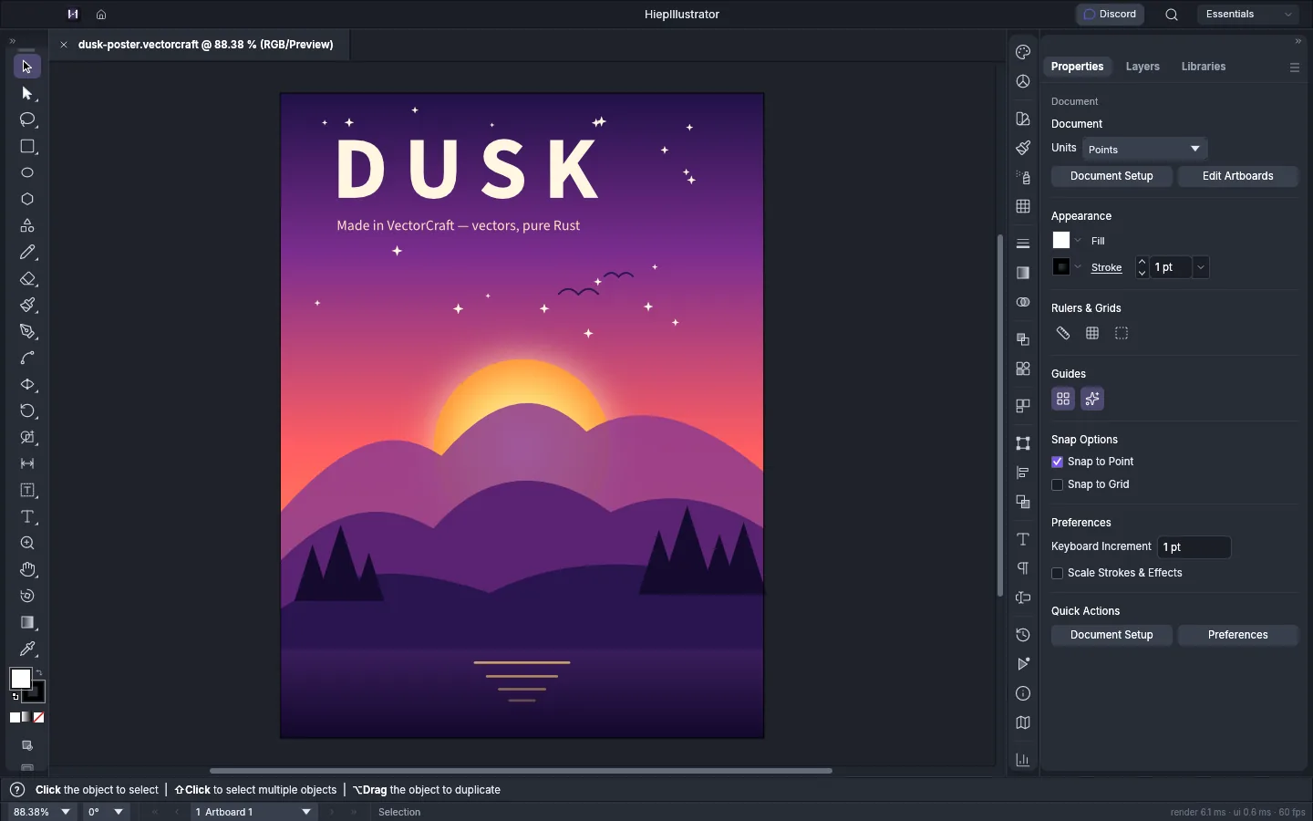1313x821 pixels.
Task: Select the Pen tool
Action: pos(27,332)
